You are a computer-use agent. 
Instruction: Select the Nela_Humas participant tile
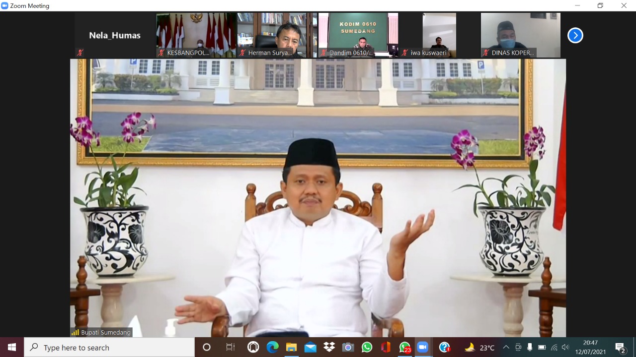pos(115,35)
